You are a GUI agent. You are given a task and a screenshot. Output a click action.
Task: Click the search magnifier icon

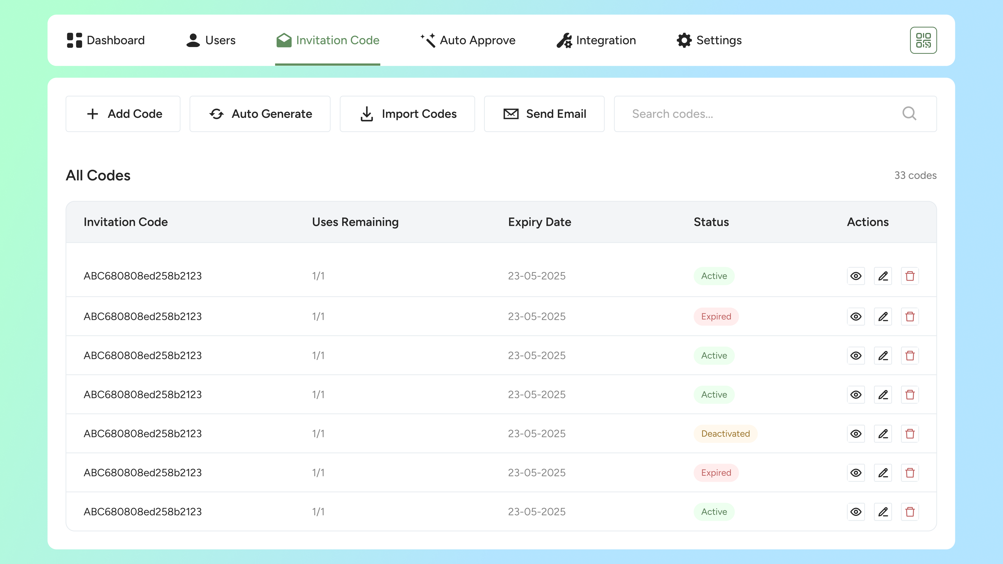click(x=909, y=114)
